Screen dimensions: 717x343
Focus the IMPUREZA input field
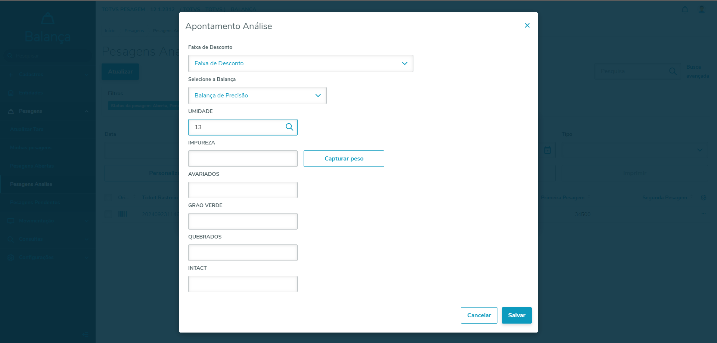click(243, 159)
